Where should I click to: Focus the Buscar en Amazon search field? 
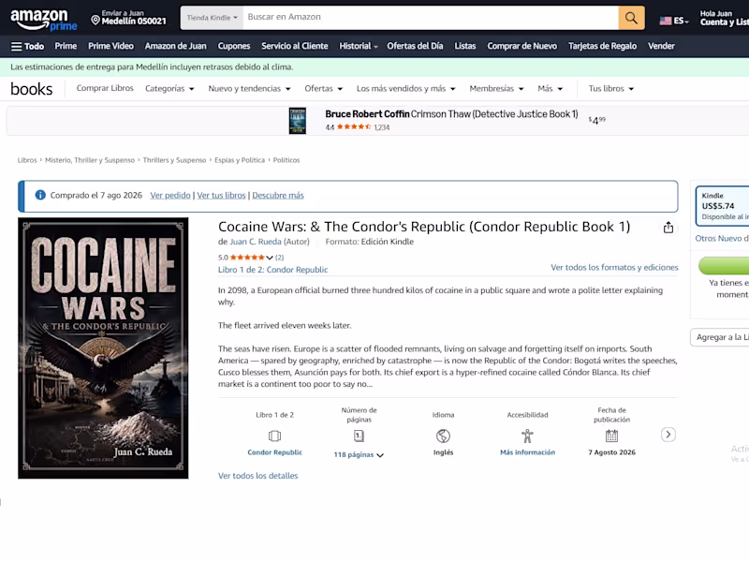point(431,18)
